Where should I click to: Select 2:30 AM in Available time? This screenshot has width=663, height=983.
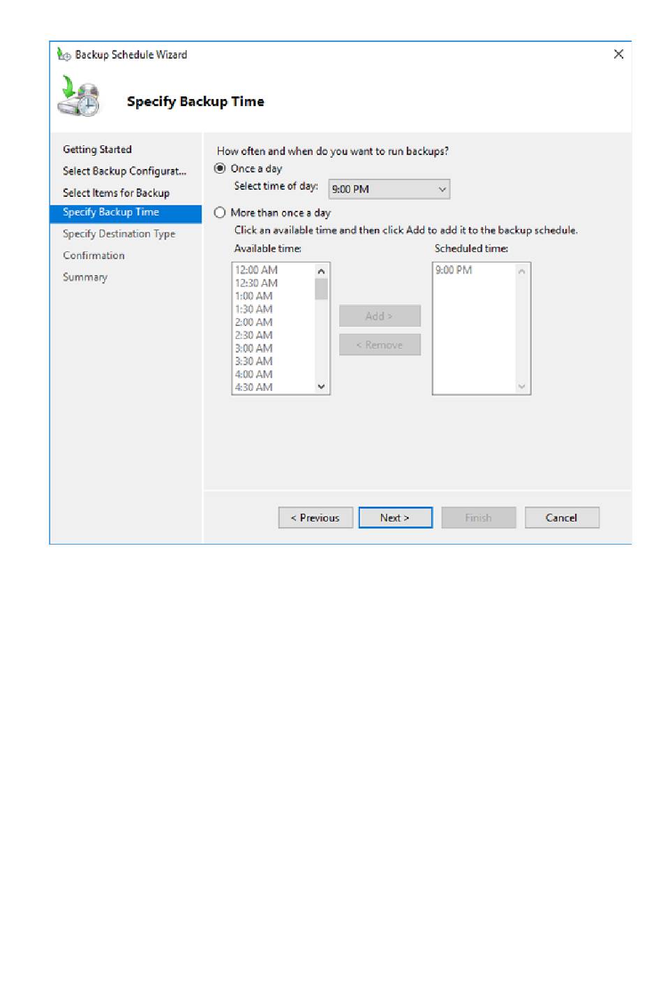click(x=254, y=335)
